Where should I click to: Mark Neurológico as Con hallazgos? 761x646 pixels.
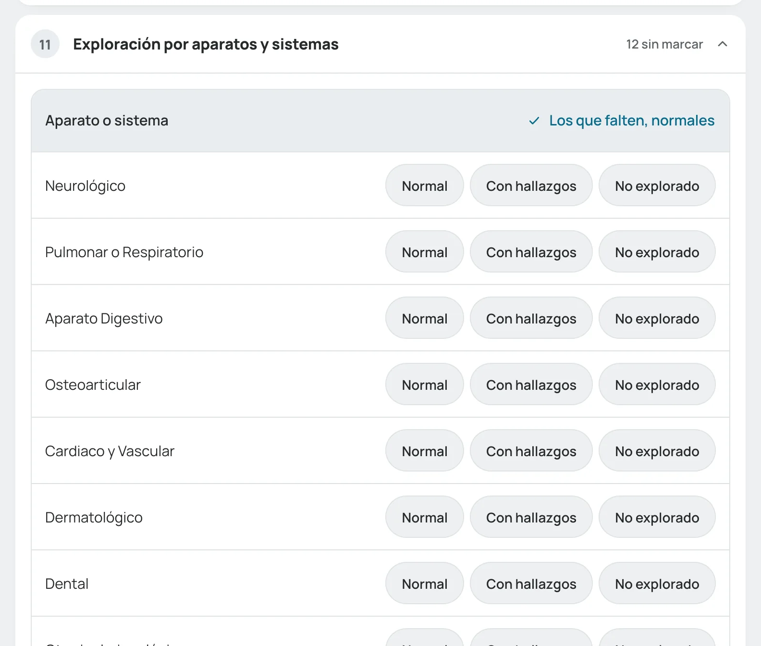click(531, 186)
